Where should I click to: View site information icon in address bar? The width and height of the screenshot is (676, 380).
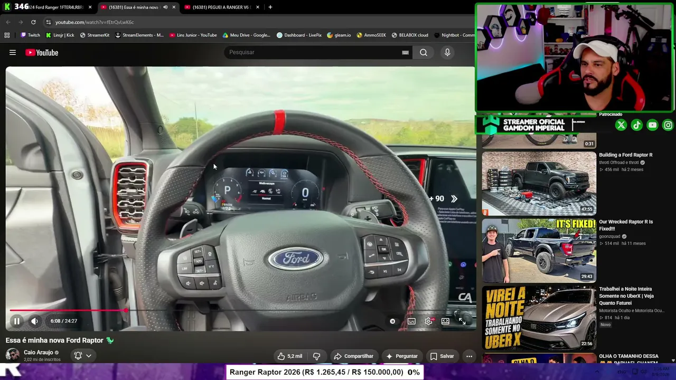(x=48, y=22)
